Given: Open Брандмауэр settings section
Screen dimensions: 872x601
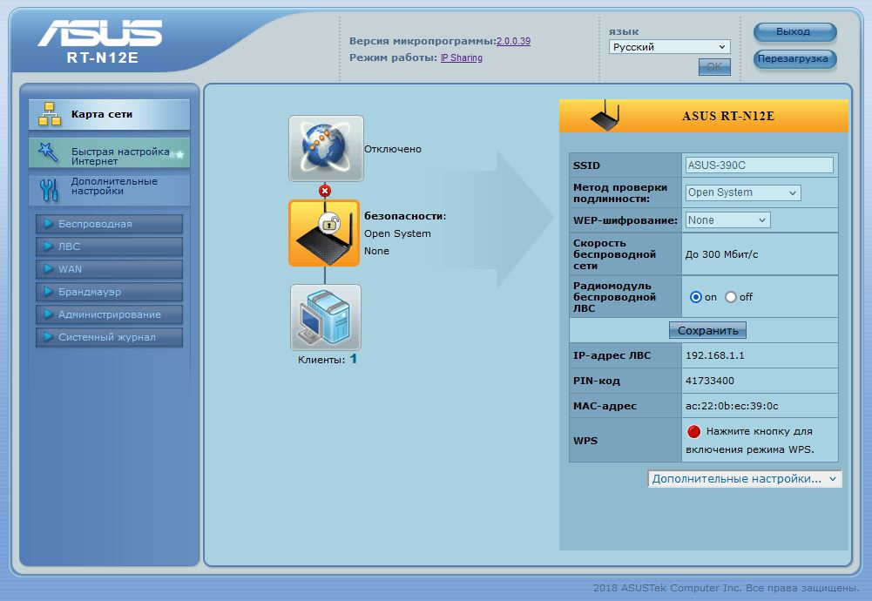Looking at the screenshot, I should [x=110, y=291].
